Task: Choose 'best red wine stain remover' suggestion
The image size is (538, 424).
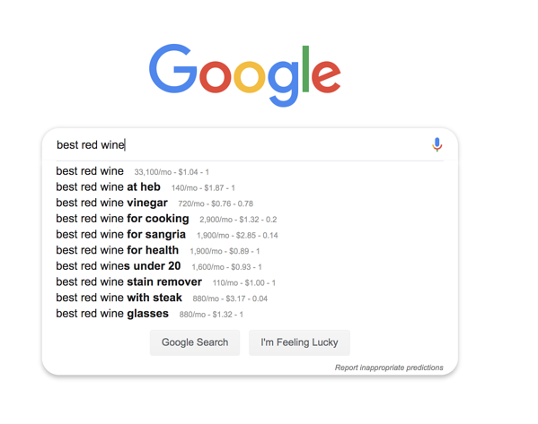Action: pos(129,281)
